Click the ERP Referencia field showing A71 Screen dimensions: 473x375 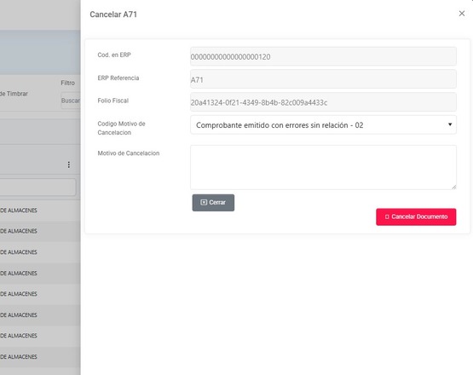(323, 79)
